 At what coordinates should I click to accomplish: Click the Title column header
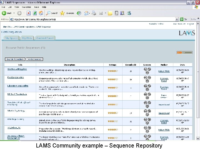[20, 65]
